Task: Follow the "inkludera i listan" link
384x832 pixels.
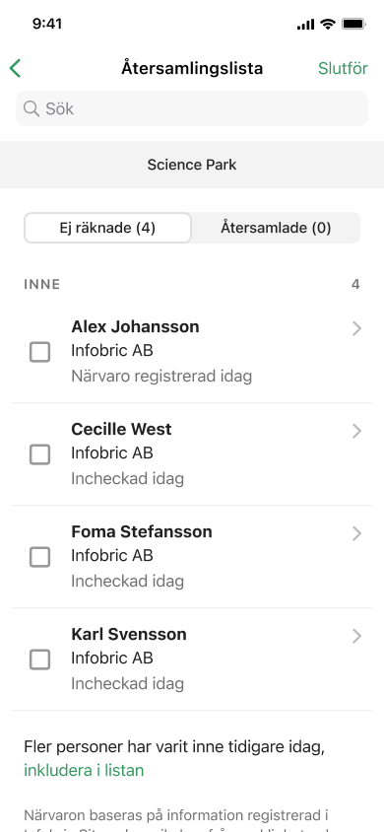Action: pos(84,770)
